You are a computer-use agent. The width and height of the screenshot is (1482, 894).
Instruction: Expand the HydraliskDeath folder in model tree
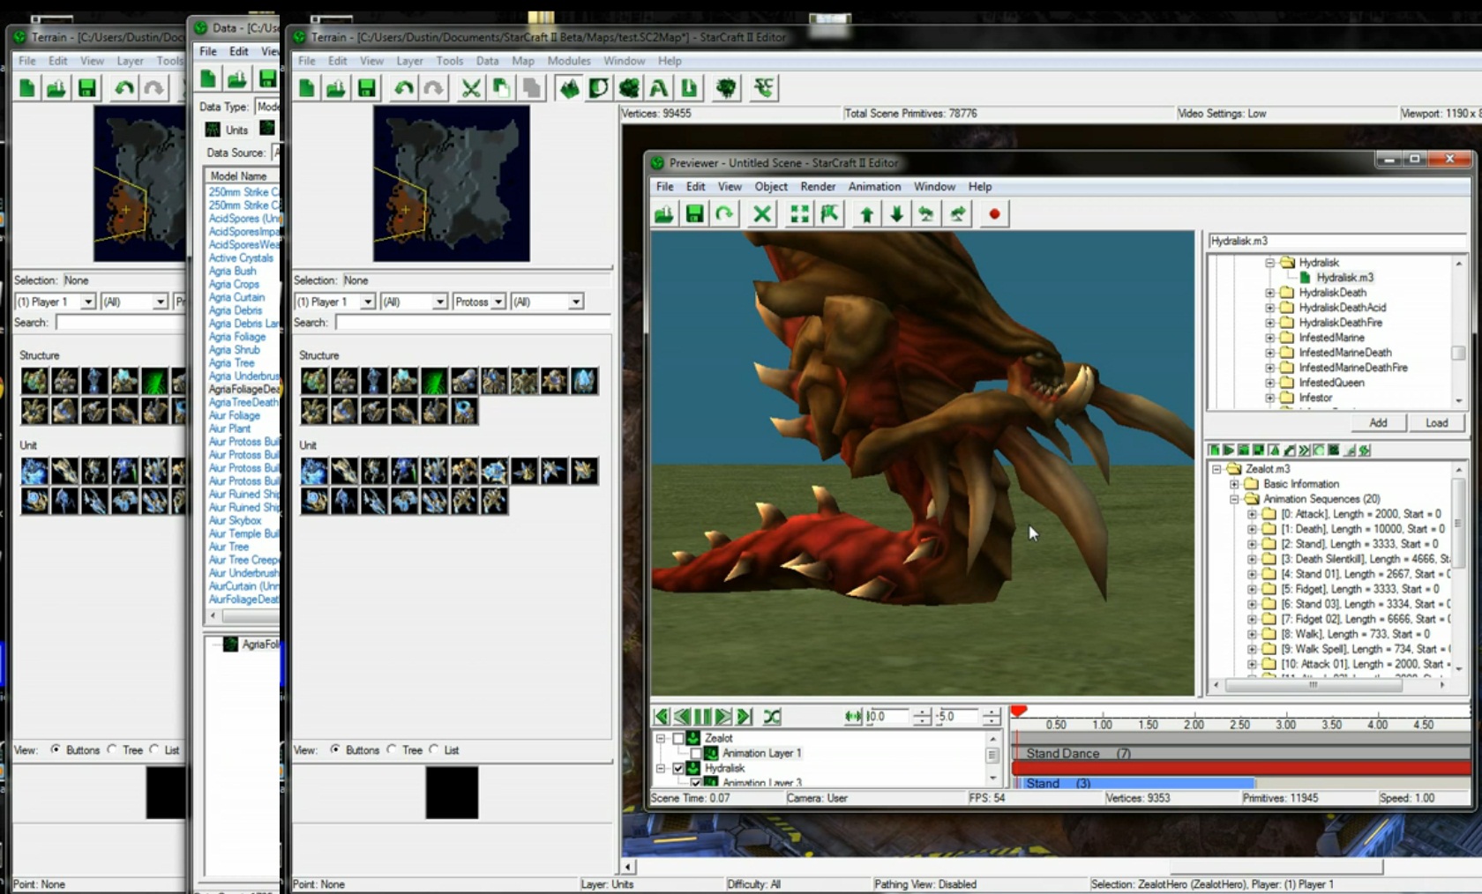(1270, 293)
